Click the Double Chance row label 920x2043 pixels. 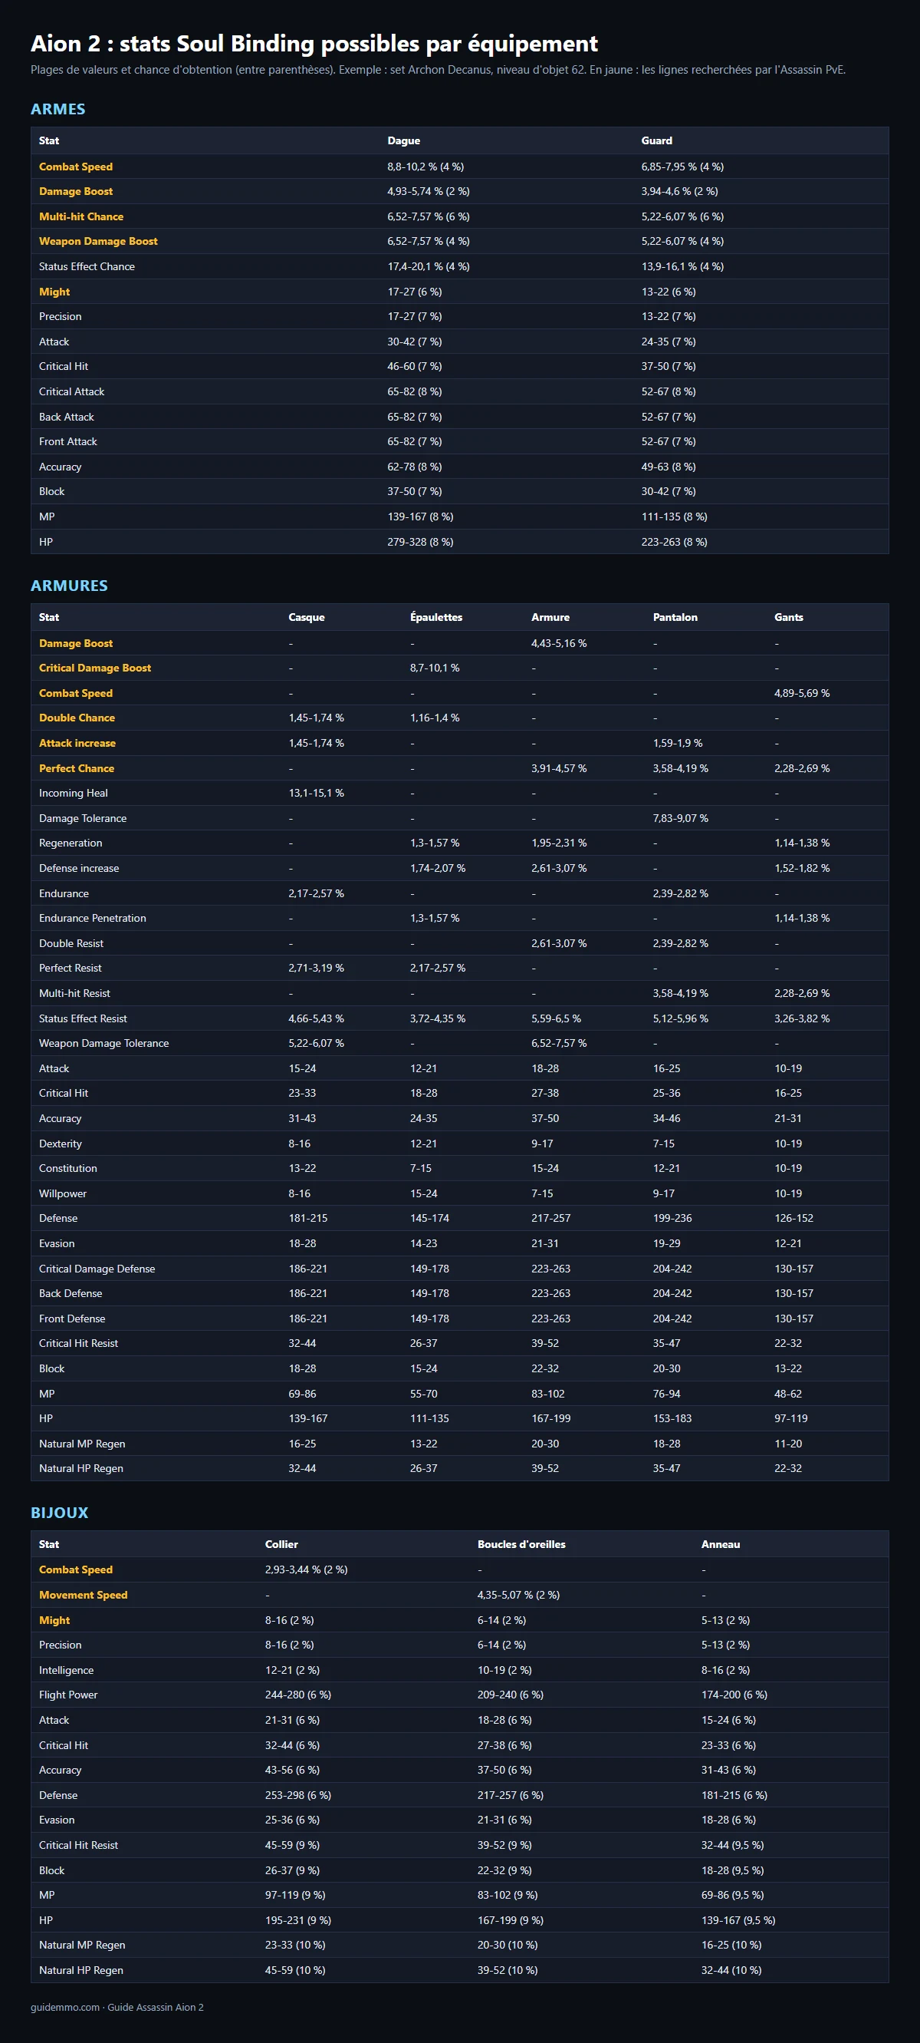coord(77,718)
